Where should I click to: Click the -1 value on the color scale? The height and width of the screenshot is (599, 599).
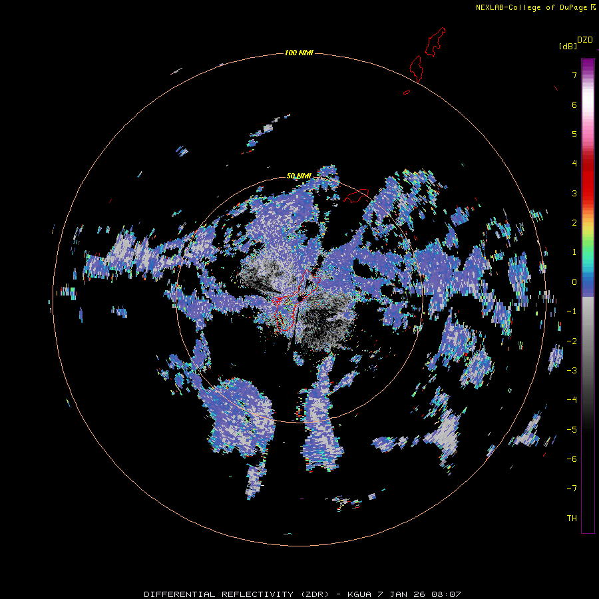tap(572, 311)
